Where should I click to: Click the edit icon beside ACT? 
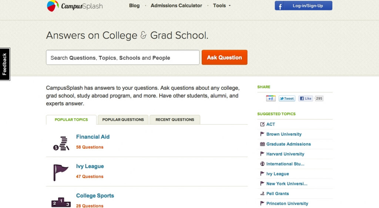(x=262, y=124)
